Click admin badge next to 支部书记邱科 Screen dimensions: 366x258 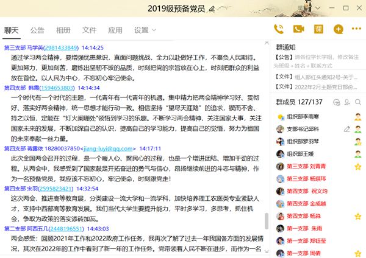click(x=358, y=129)
